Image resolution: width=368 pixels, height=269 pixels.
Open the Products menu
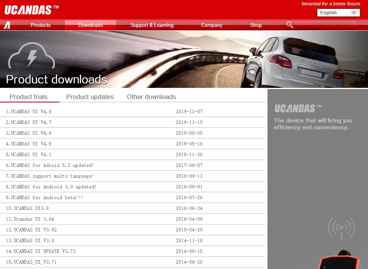tap(41, 25)
